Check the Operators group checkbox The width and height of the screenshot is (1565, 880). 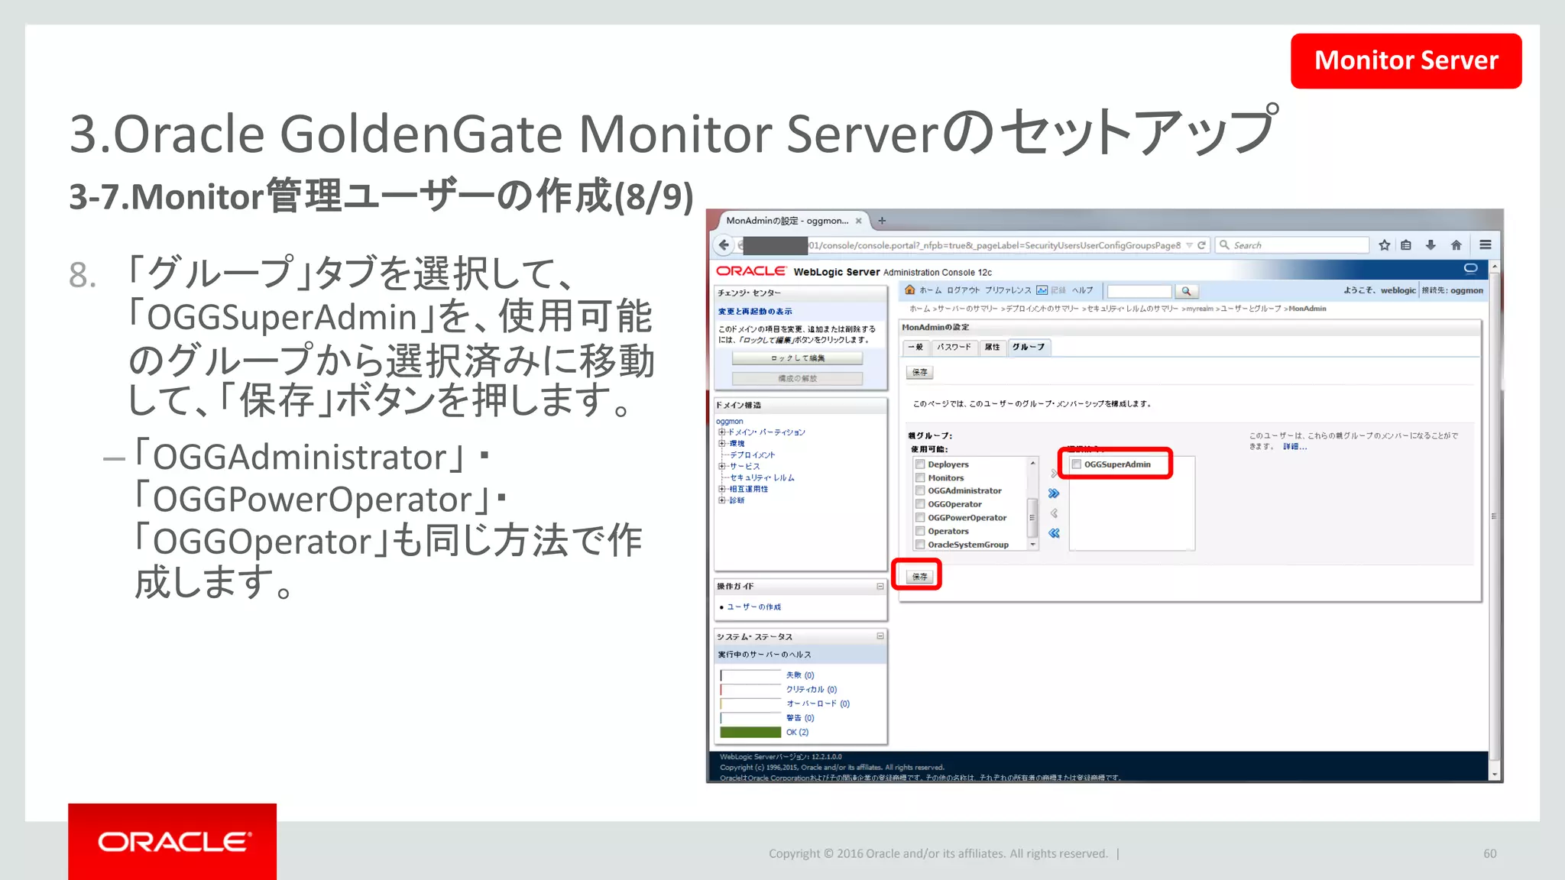coord(920,532)
